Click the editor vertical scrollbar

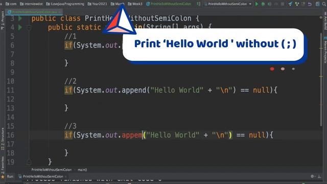pyautogui.click(x=321, y=79)
